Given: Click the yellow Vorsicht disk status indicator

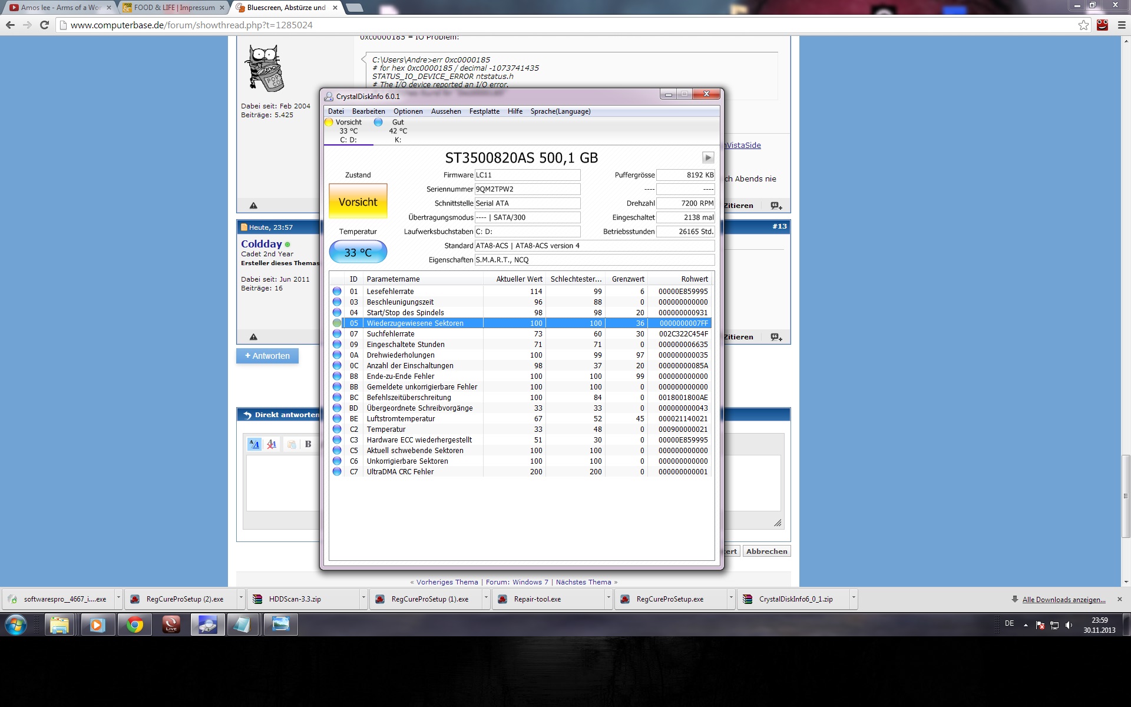Looking at the screenshot, I should [329, 122].
